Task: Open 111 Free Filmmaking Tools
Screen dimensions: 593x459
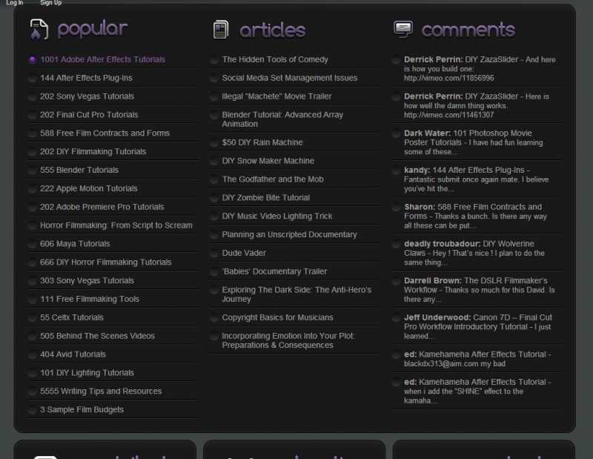Action: (90, 300)
